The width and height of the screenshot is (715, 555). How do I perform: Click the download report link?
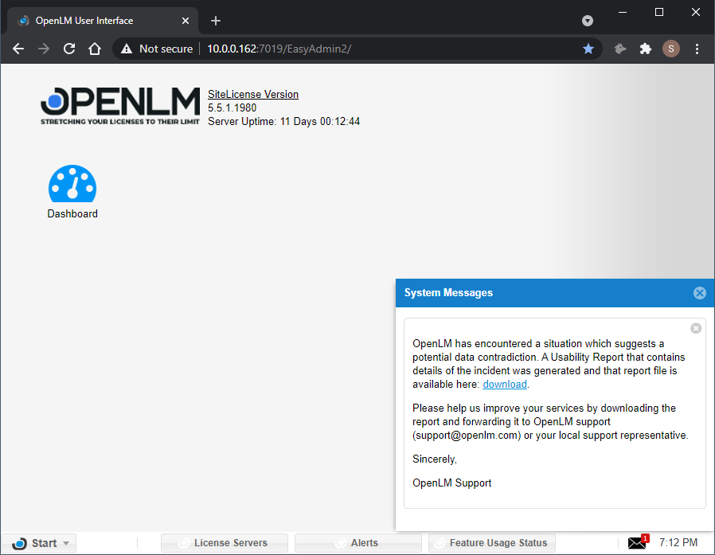pyautogui.click(x=505, y=385)
